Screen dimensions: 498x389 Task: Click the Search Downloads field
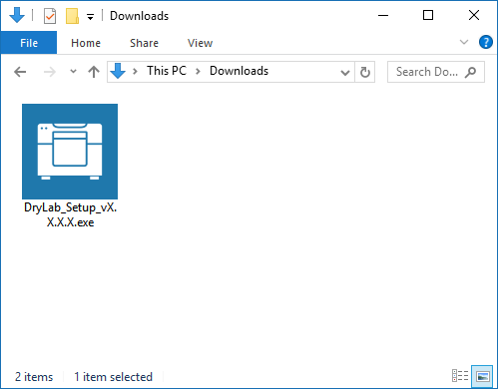coord(436,72)
